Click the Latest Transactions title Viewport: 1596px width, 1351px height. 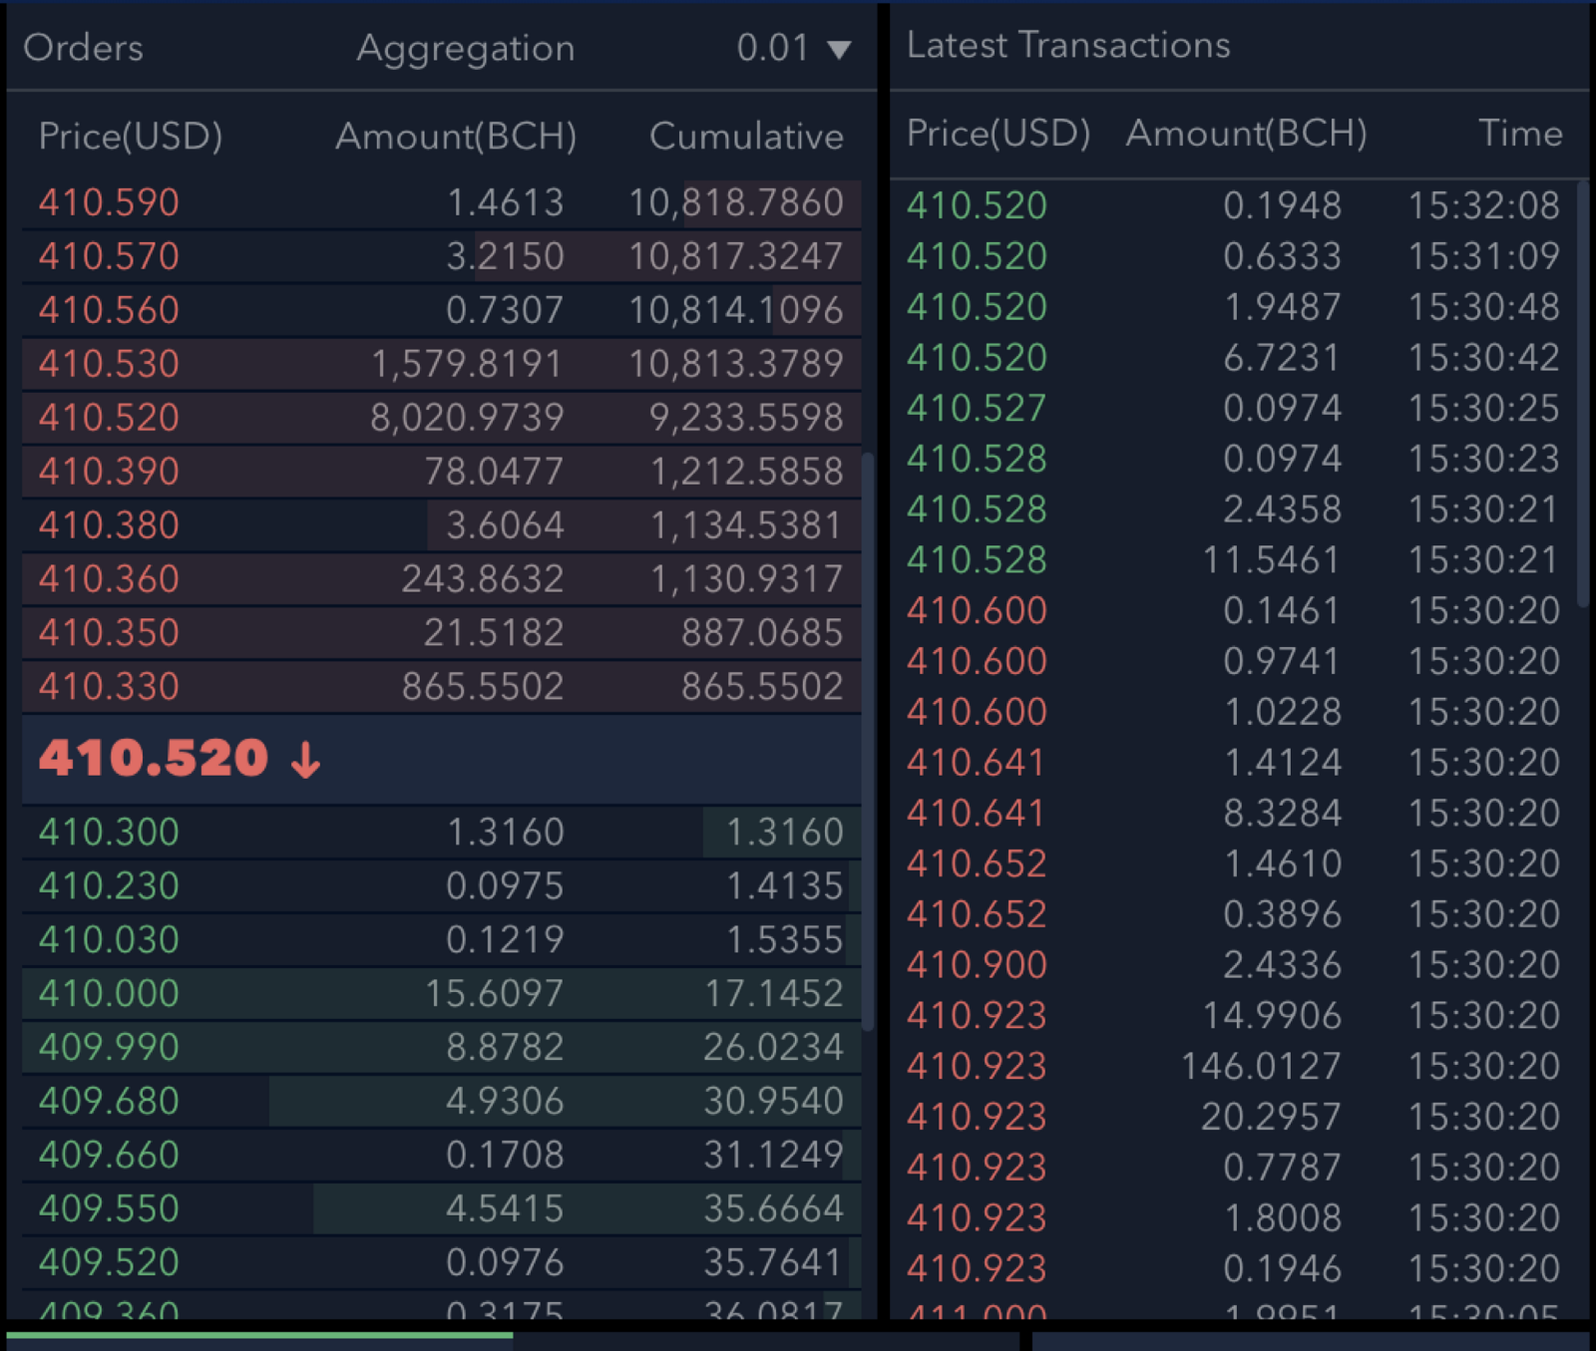(x=1068, y=46)
